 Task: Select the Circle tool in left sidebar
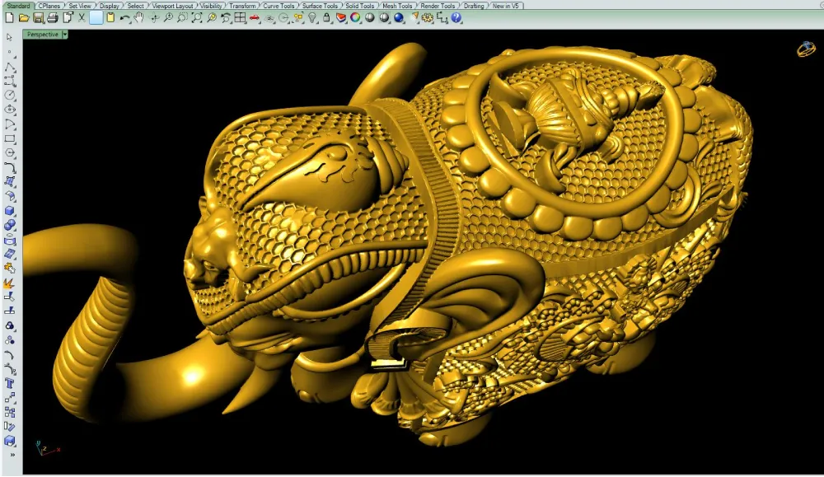click(x=10, y=95)
